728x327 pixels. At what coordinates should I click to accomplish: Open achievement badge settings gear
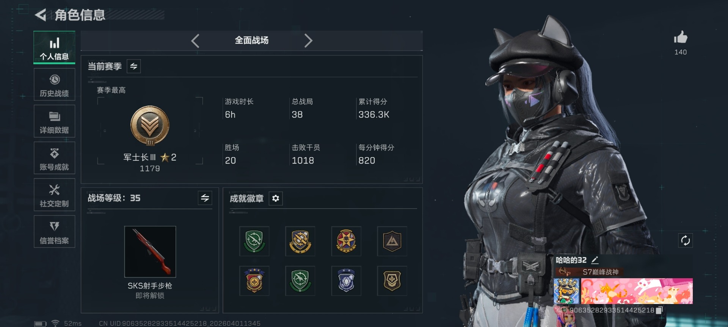(x=276, y=198)
